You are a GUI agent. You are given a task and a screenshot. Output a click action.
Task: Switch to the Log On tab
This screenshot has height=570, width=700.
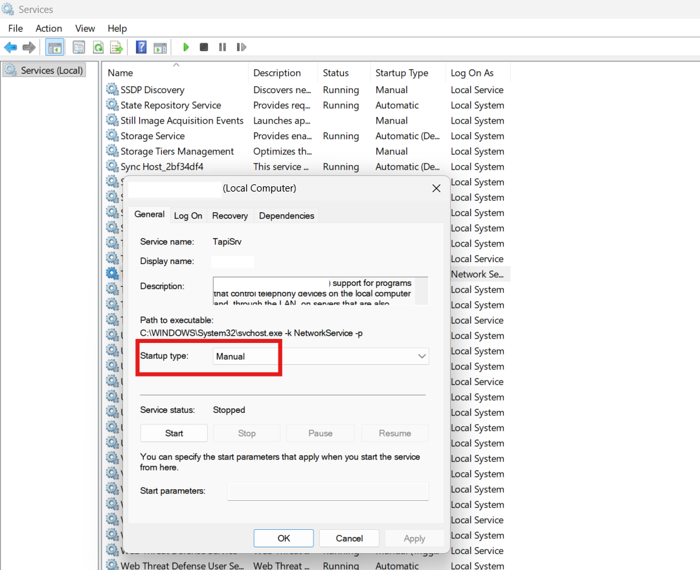coord(188,215)
